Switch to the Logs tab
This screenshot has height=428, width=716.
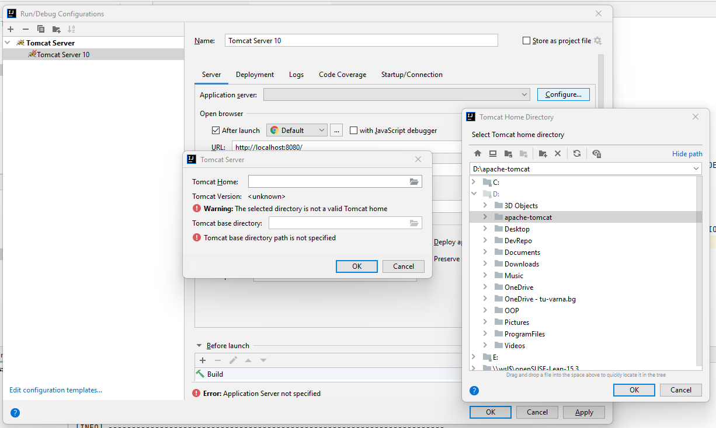click(296, 75)
